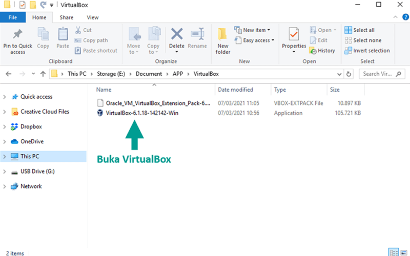Click the Properties checkmark icon
The height and width of the screenshot is (256, 410).
(294, 34)
